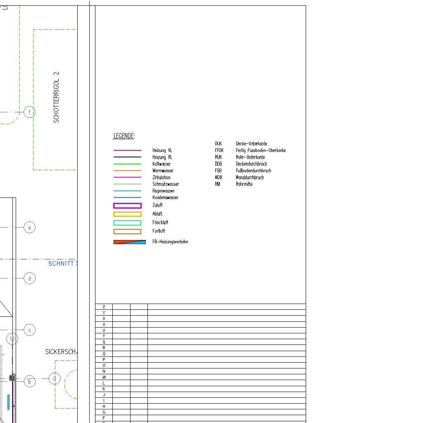
Task: Click the grid axis bubble labeled f
Action: click(29, 112)
